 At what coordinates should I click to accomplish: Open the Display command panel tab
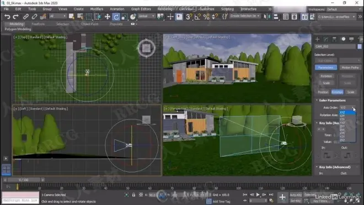[351, 39]
